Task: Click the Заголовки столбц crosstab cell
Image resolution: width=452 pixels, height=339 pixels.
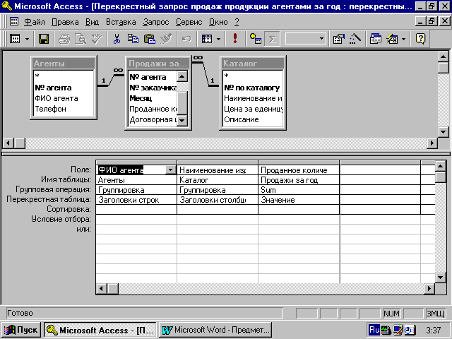Action: click(x=218, y=200)
